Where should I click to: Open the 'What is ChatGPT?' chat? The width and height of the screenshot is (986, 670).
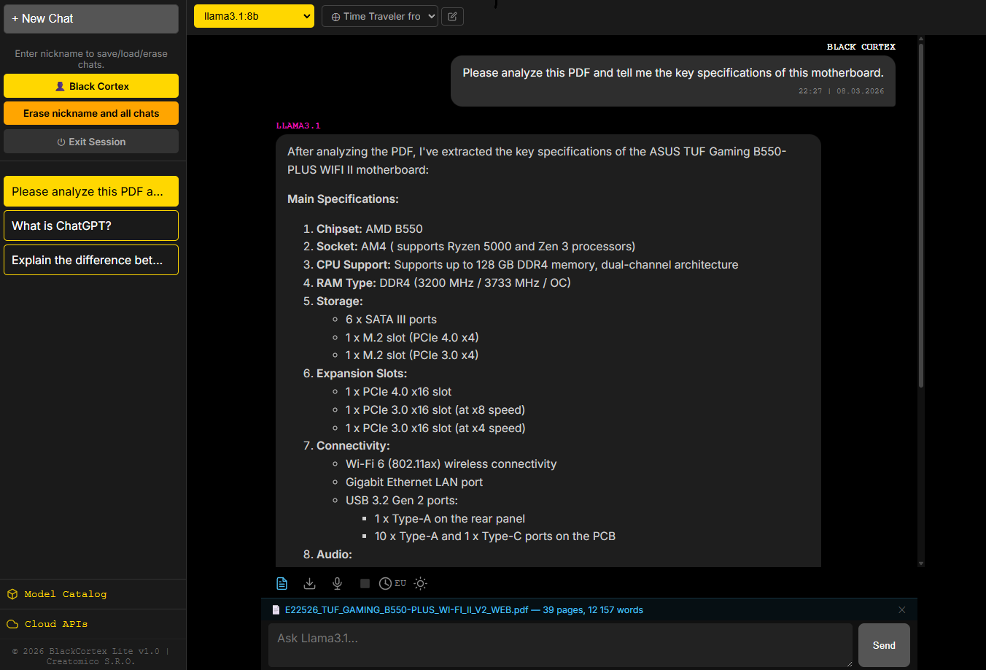pos(91,226)
